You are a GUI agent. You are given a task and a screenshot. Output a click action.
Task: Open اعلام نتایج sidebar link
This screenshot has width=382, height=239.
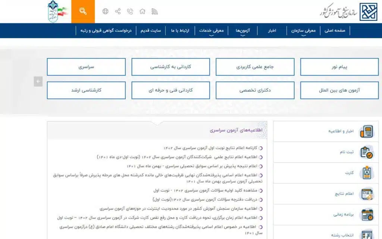[344, 194]
